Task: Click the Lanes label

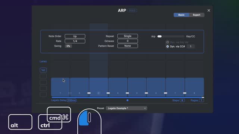Action: 43,61
